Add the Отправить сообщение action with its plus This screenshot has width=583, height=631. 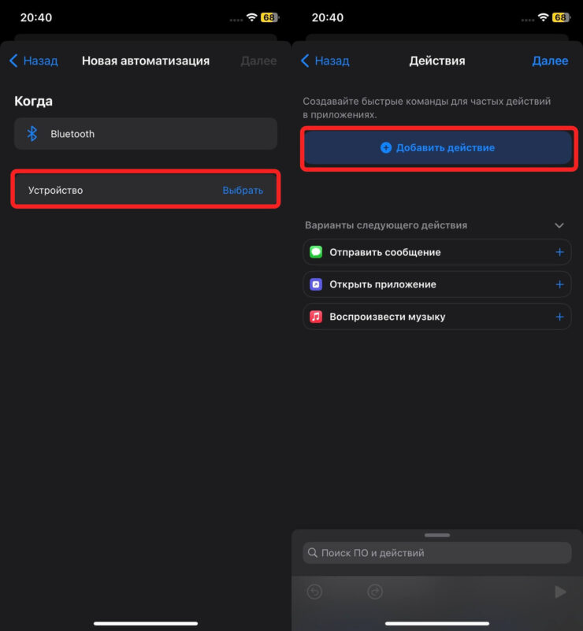559,252
